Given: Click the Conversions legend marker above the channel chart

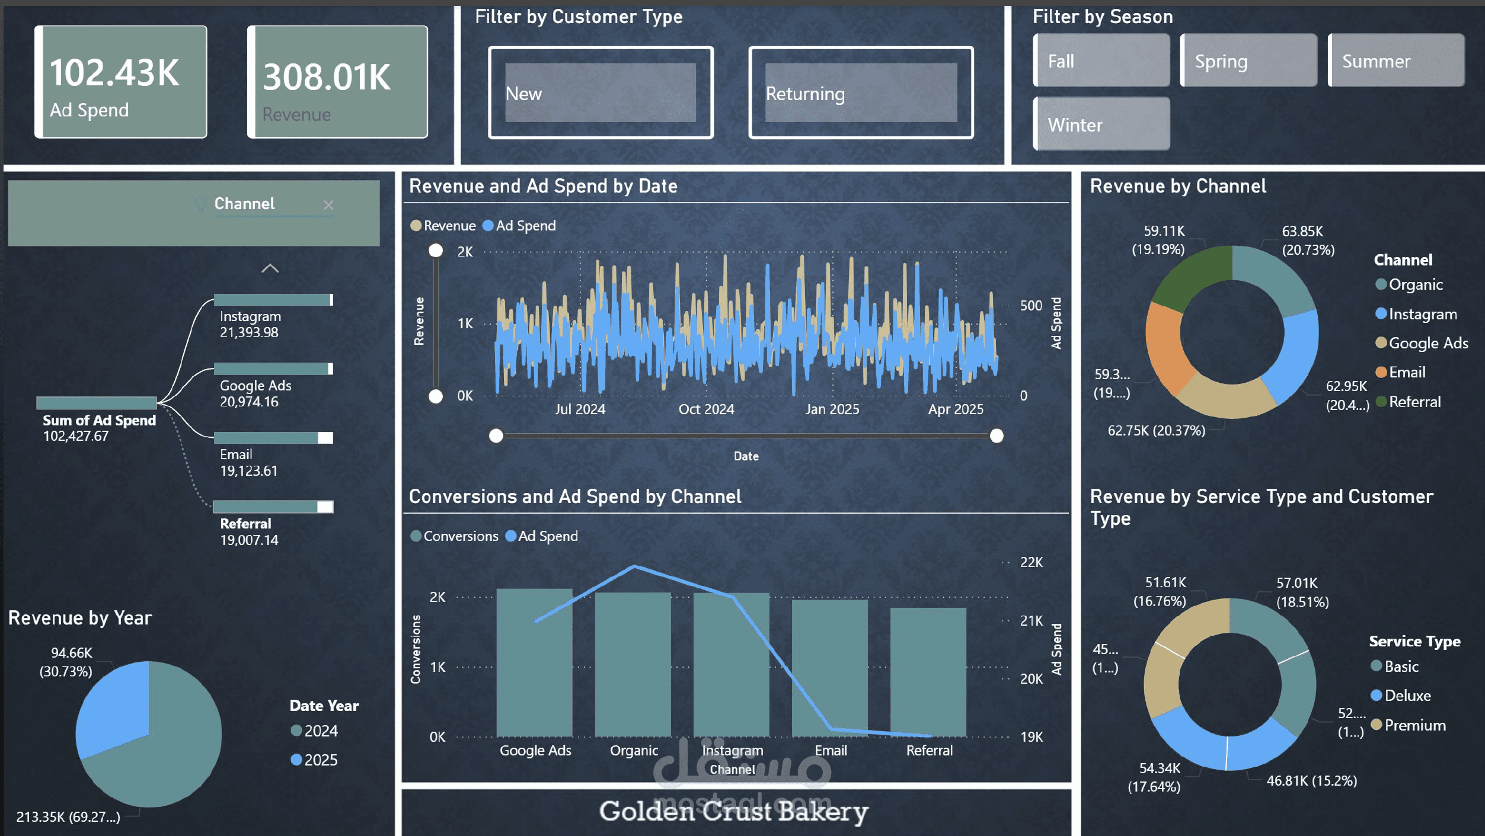Looking at the screenshot, I should pyautogui.click(x=416, y=536).
